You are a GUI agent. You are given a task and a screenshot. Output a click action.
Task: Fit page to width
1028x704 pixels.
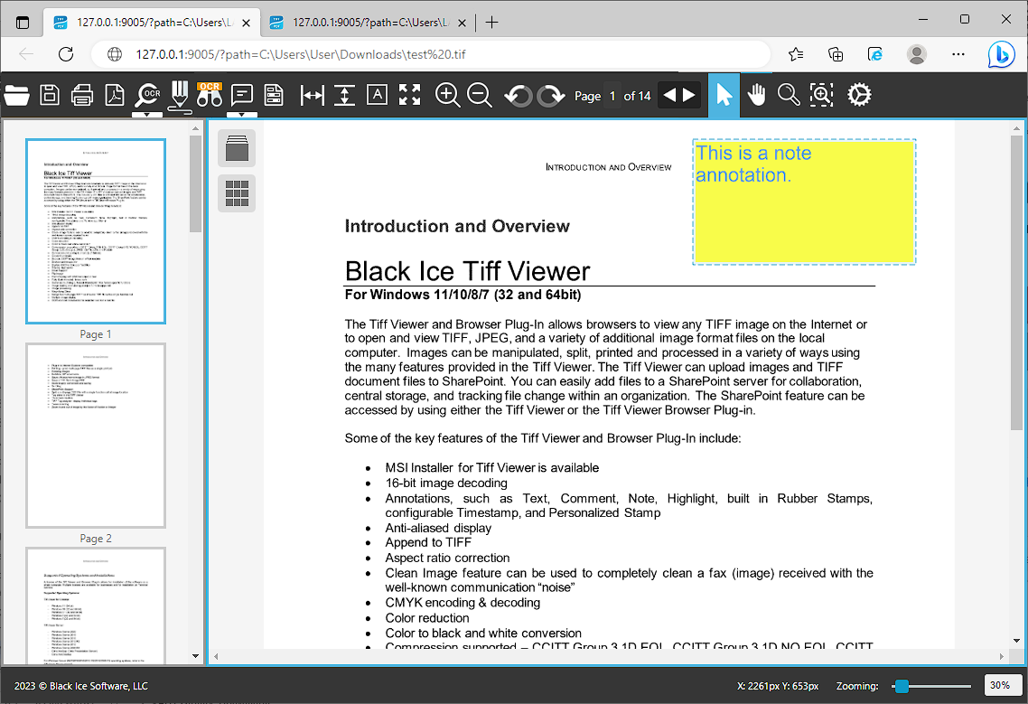(x=312, y=95)
